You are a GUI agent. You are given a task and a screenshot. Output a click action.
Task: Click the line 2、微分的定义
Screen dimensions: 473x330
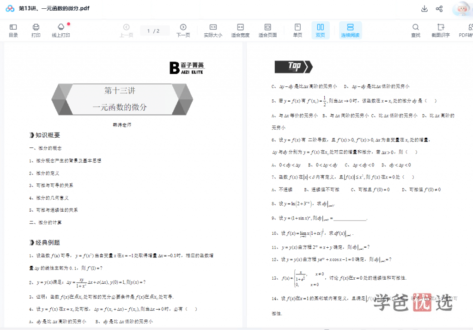pyautogui.click(x=44, y=173)
